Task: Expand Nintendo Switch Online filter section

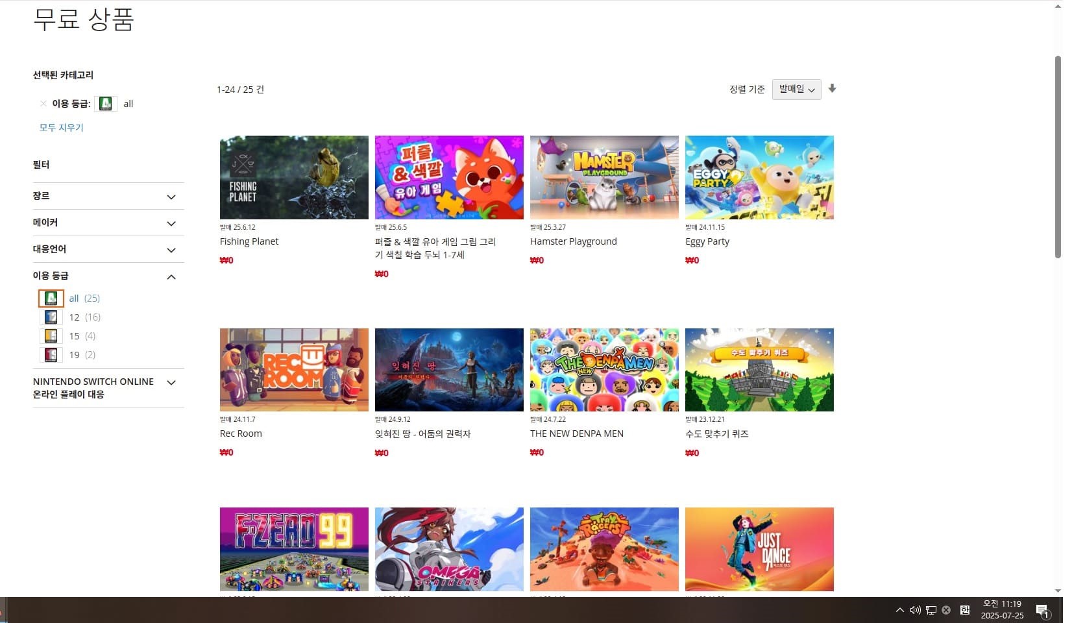Action: 108,388
